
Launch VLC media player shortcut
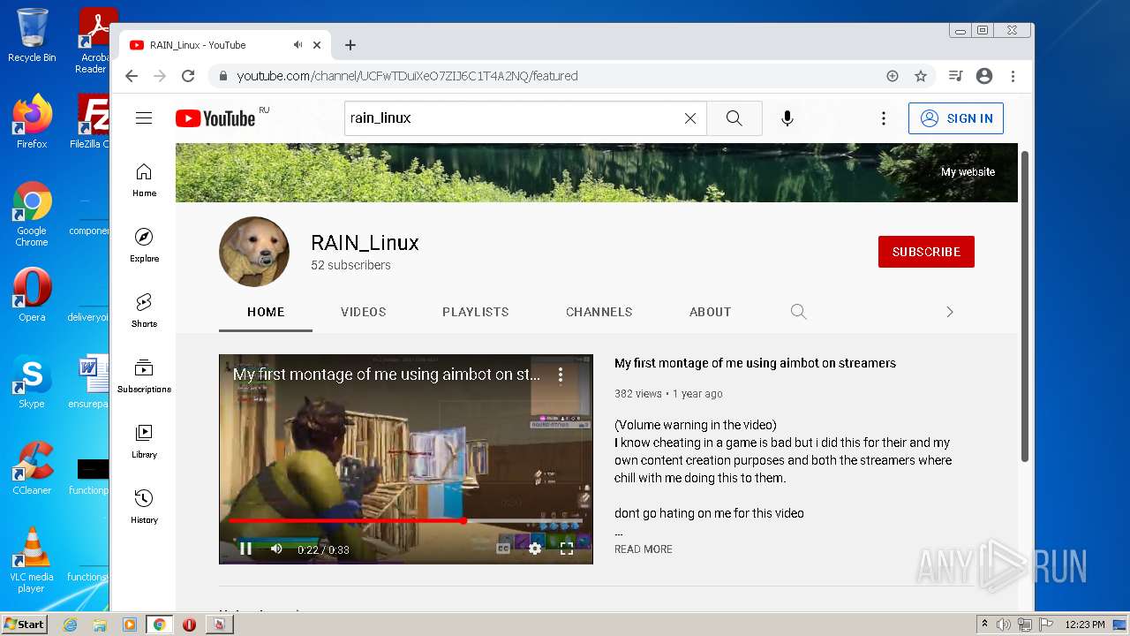pyautogui.click(x=32, y=560)
